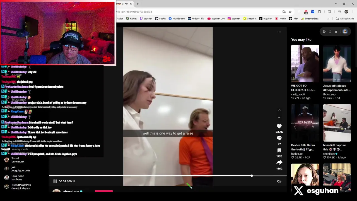Open the WE GOT TO CELEBRATE OUR video thumbnail
Image resolution: width=357 pixels, height=201 pixels.
point(305,63)
